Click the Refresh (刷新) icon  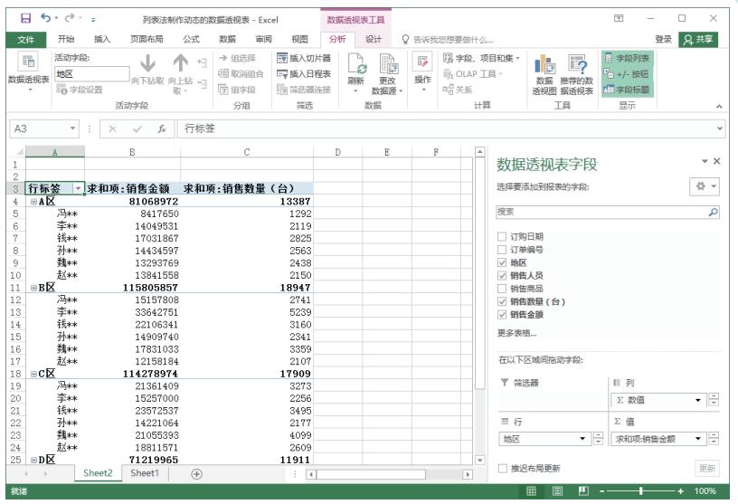(357, 63)
